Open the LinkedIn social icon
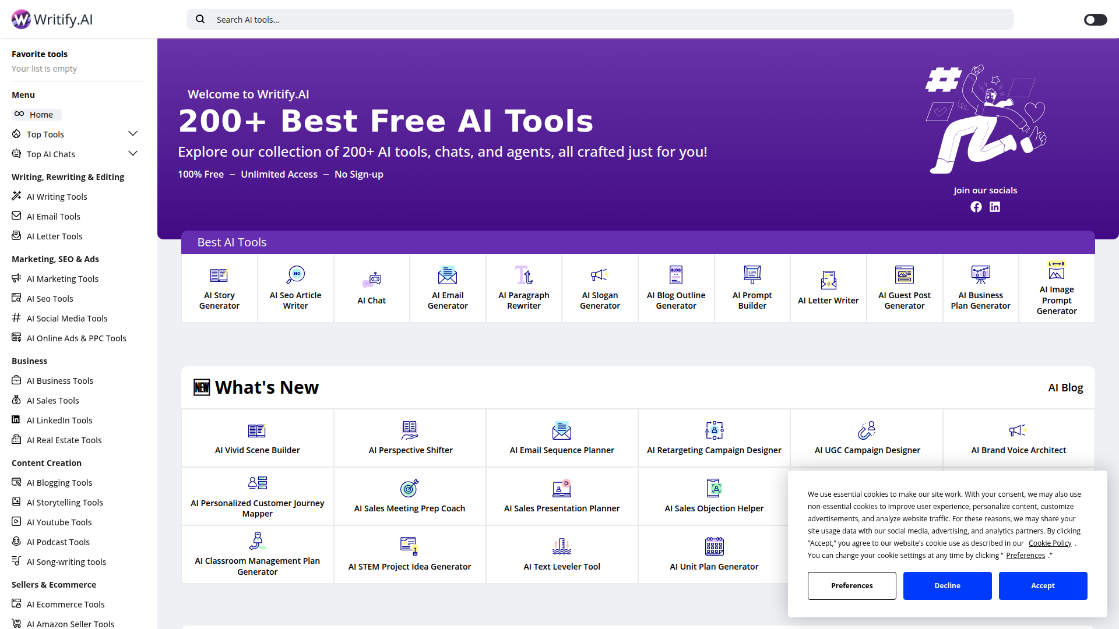The image size is (1119, 629). click(x=995, y=207)
